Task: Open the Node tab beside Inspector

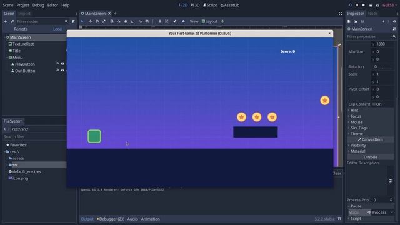Action: click(x=372, y=14)
